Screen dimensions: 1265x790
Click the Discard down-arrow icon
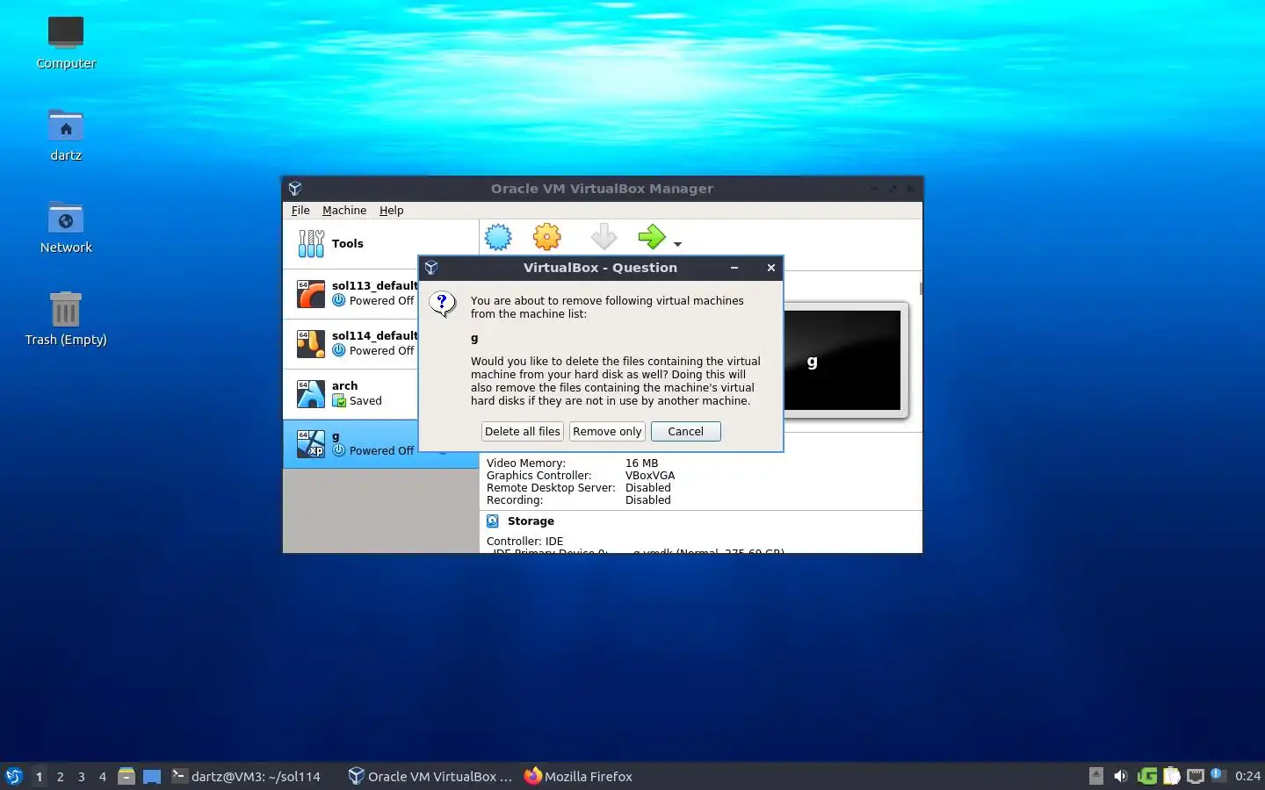pos(604,237)
